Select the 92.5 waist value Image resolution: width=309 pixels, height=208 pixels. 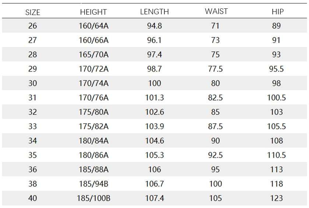[215, 155]
